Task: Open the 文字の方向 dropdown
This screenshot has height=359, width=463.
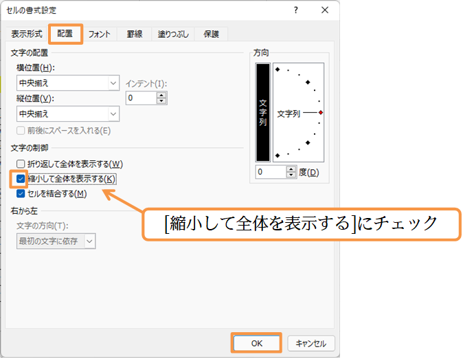Action: pos(56,241)
